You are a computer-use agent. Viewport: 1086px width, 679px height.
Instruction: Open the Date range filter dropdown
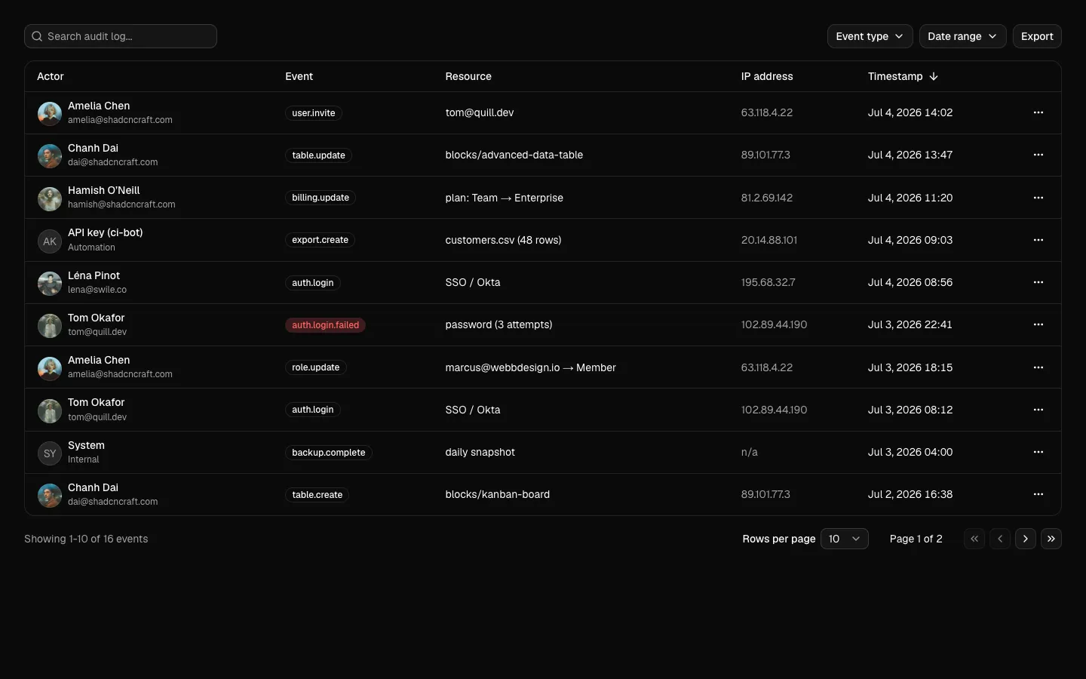(963, 36)
